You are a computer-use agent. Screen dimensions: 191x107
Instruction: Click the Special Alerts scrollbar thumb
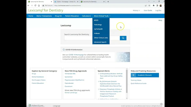pyautogui.click(x=127, y=81)
